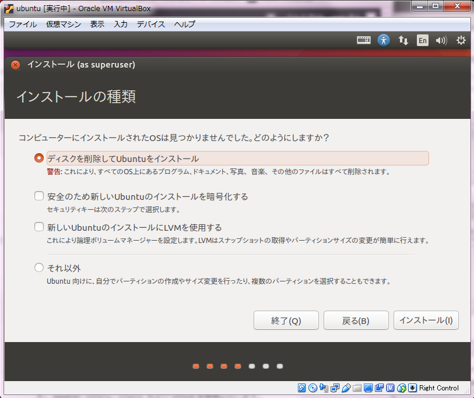Open the デバイス menu

(x=150, y=24)
